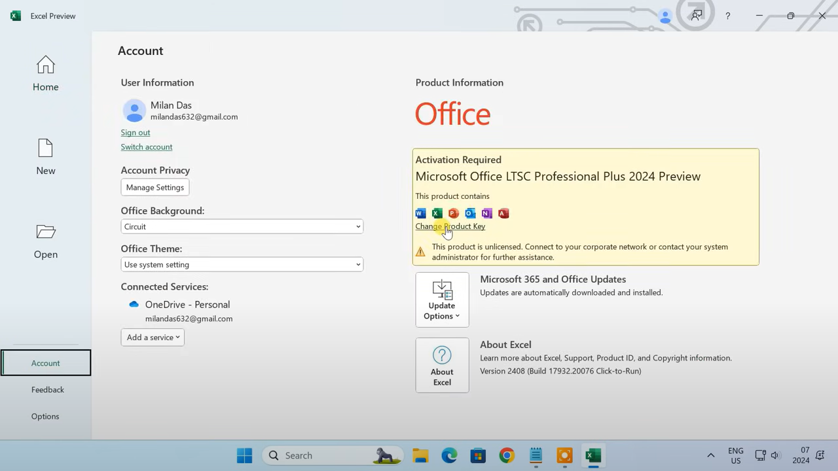This screenshot has width=838, height=471.
Task: Open Feedback in the sidebar
Action: 47,389
